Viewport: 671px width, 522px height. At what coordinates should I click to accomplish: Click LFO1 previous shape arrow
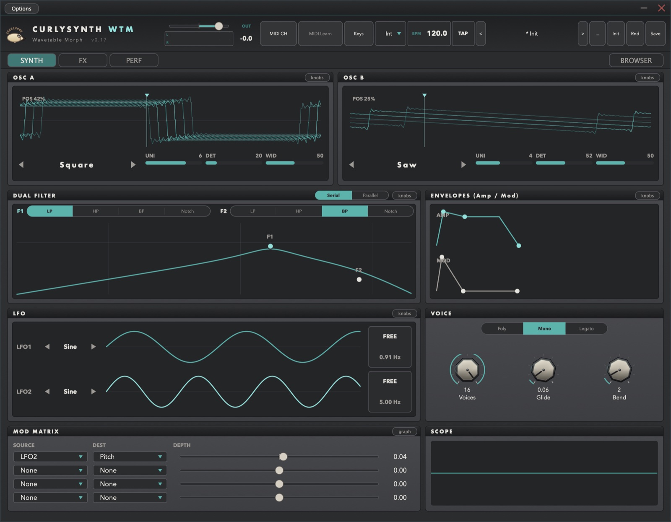[x=47, y=347]
